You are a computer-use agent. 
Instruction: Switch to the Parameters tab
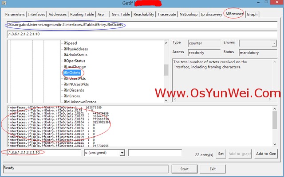[x=15, y=14]
